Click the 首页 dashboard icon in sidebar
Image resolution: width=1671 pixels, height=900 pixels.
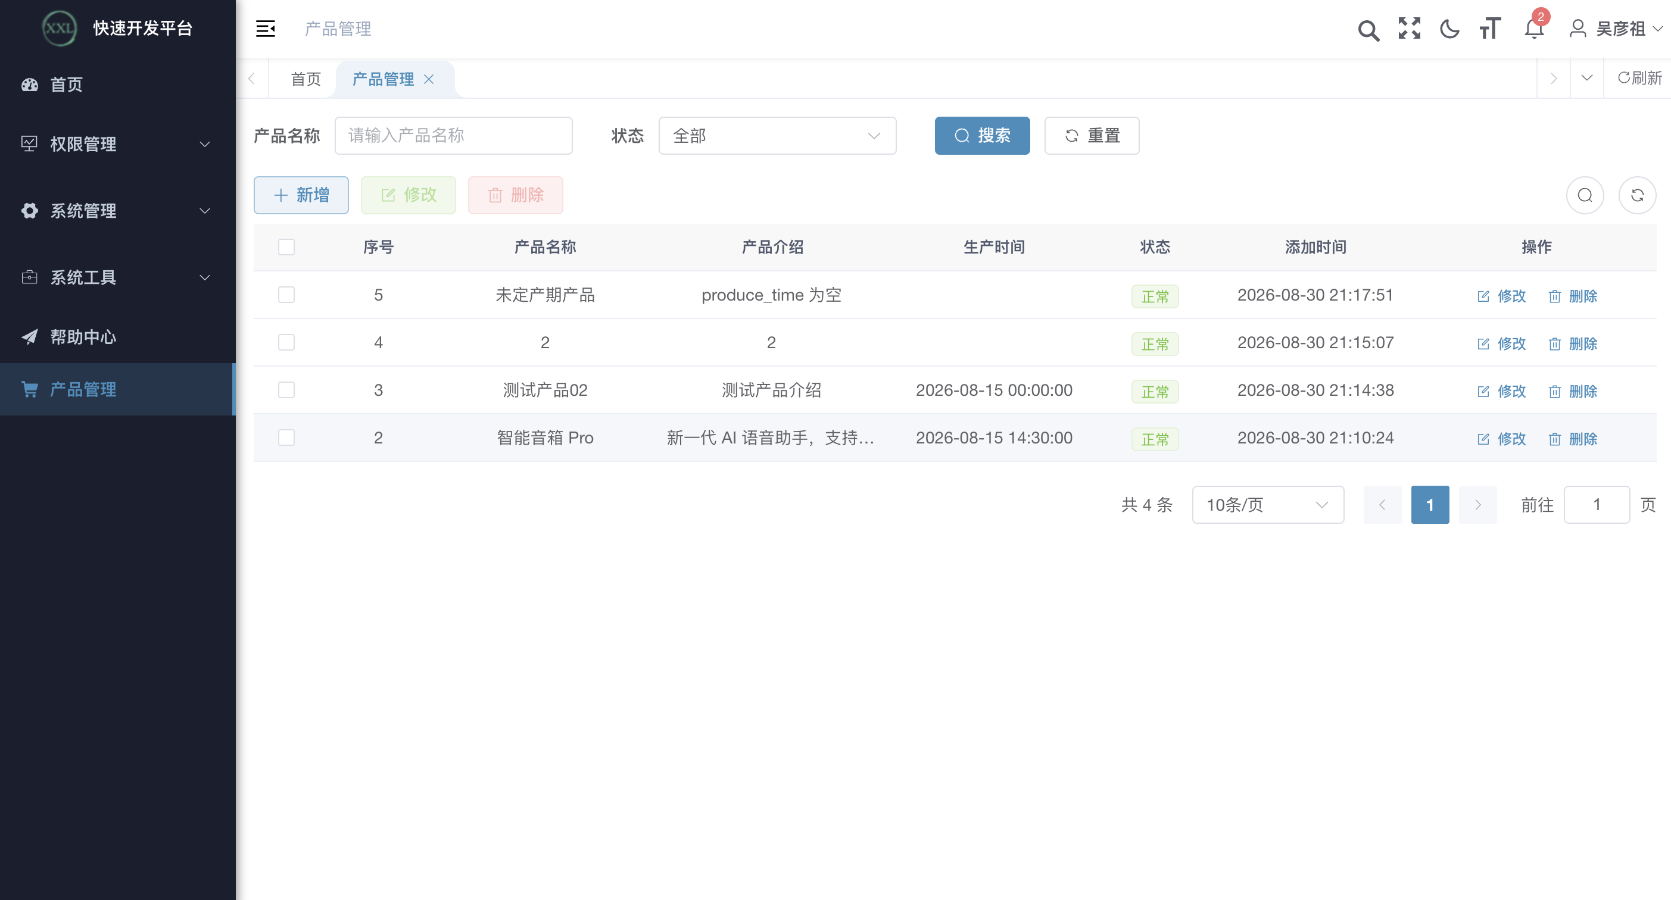click(30, 85)
